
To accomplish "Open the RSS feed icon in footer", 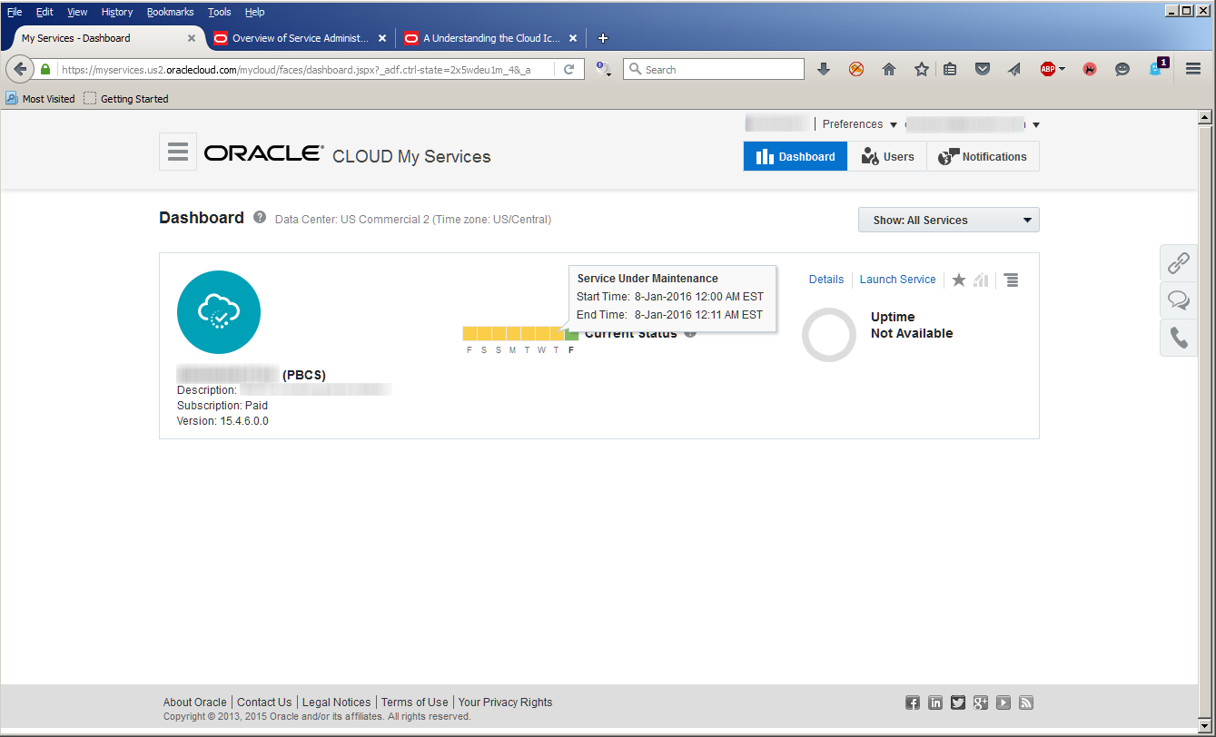I will [1026, 703].
